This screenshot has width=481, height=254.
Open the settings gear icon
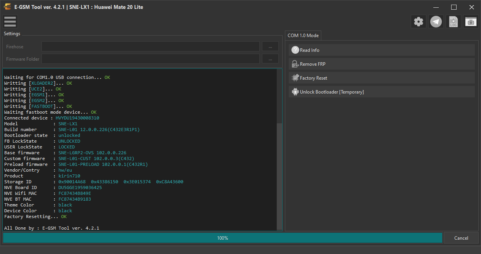tap(419, 22)
